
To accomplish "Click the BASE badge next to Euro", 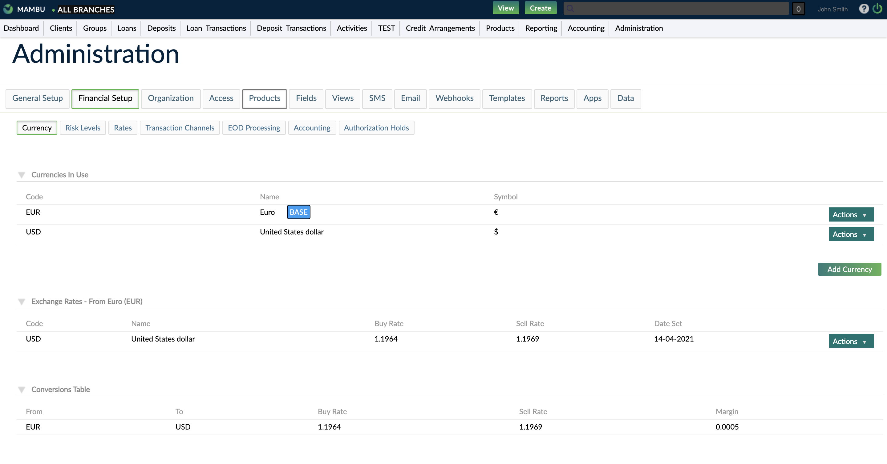I will pyautogui.click(x=298, y=212).
